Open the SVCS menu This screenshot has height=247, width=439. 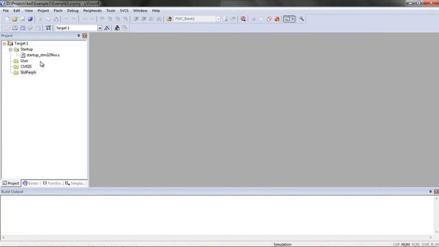click(x=124, y=11)
